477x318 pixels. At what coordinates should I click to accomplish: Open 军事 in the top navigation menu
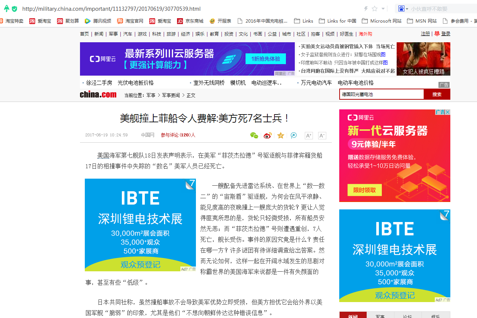113,34
